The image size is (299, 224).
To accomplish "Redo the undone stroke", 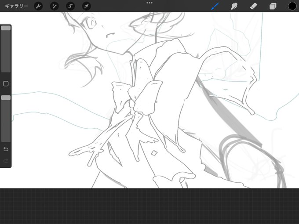I will pyautogui.click(x=6, y=161).
